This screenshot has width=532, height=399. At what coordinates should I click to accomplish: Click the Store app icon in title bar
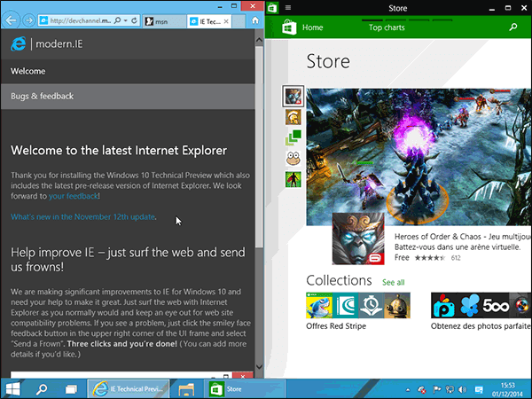click(x=272, y=8)
